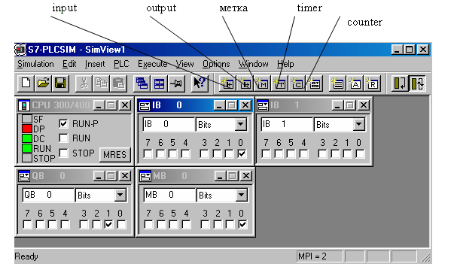This screenshot has width=451, height=276.
Task: Minimize the IB 1 subwindow
Action: [x=337, y=105]
